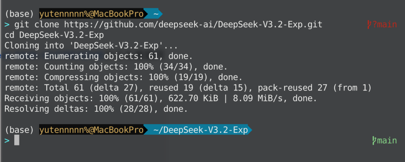Click the block cursor at the final prompt
Screen dimensions: 405x162
[x=17, y=140]
